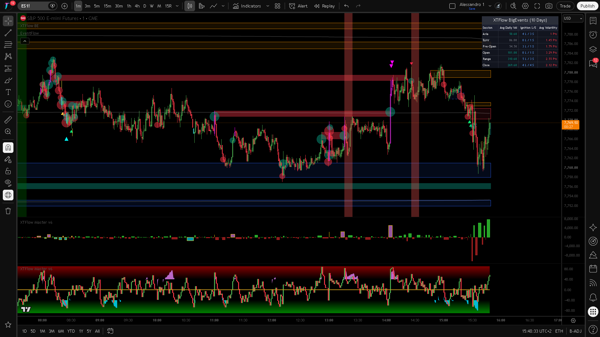Open the object tree layers panel
This screenshot has height=337, width=600.
593,49
